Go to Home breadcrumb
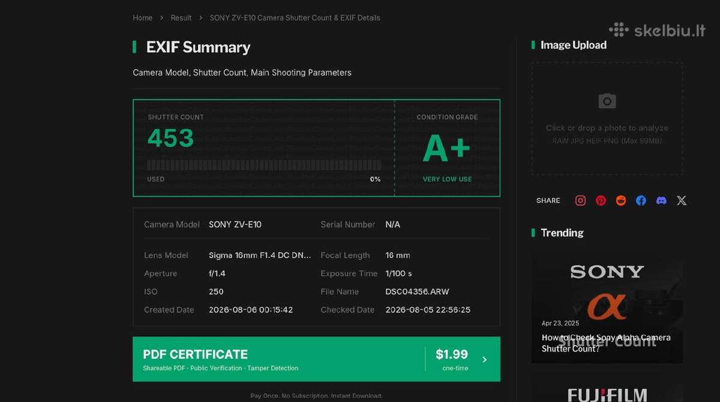The height and width of the screenshot is (402, 720). point(143,18)
